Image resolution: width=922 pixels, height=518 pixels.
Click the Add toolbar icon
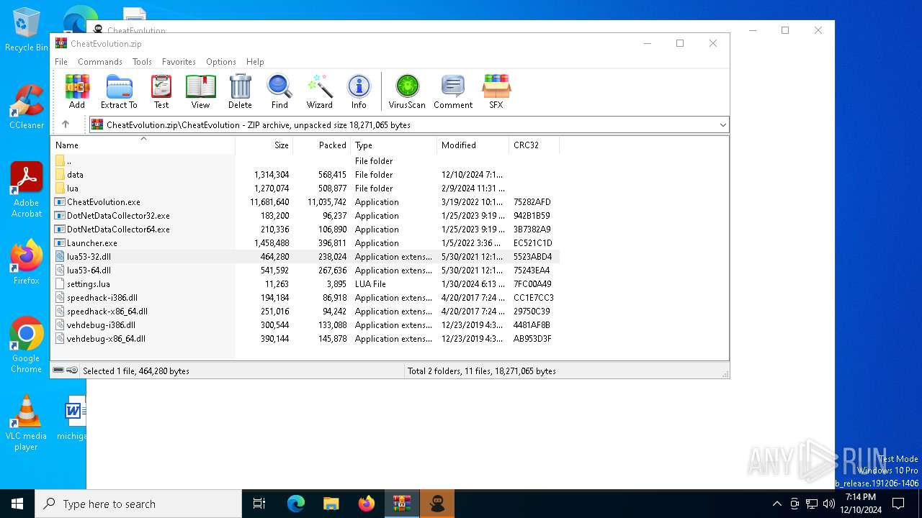77,91
